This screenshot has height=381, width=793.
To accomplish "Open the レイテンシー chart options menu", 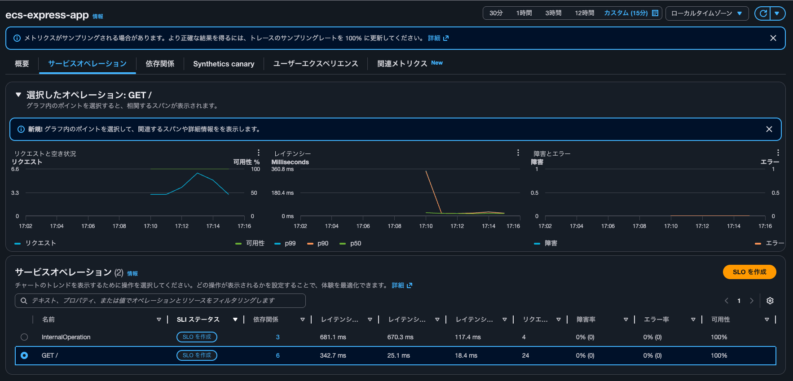I will pos(518,153).
